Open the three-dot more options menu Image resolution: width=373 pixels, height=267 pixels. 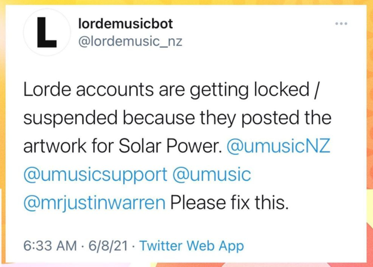341,23
